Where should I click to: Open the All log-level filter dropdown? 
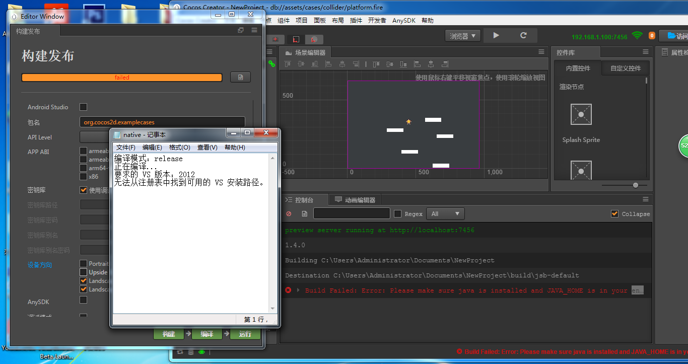point(445,213)
